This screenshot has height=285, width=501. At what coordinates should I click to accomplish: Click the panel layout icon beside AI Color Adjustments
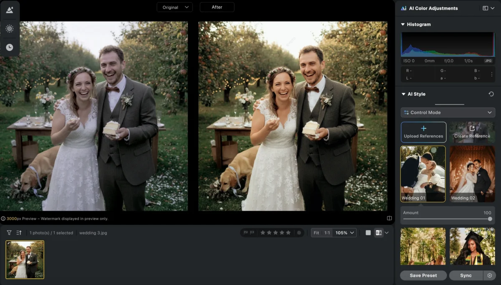[485, 8]
